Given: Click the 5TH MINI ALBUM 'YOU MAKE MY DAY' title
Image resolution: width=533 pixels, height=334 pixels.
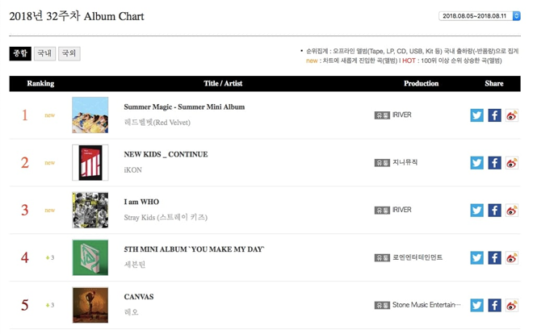Looking at the screenshot, I should [x=194, y=249].
